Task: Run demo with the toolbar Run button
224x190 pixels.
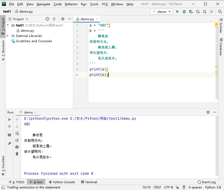Action: click(x=178, y=12)
